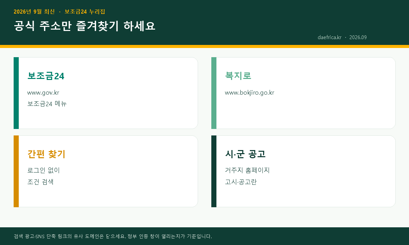Click the '로그인 없이' text
This screenshot has height=245, width=409.
[44, 170]
